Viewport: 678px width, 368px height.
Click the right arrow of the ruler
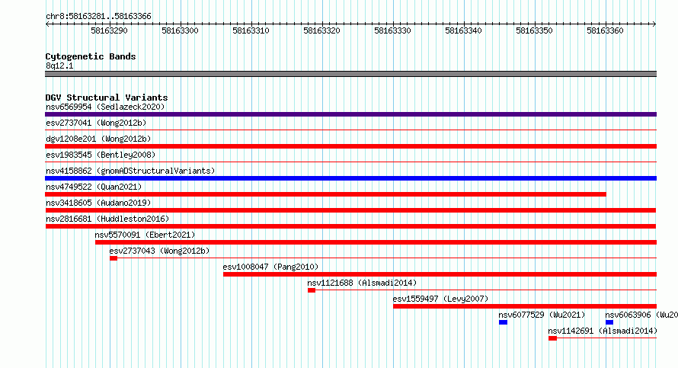pyautogui.click(x=654, y=24)
